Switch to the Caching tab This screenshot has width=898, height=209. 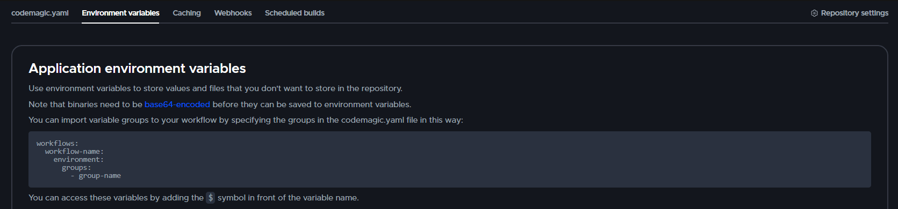[186, 13]
